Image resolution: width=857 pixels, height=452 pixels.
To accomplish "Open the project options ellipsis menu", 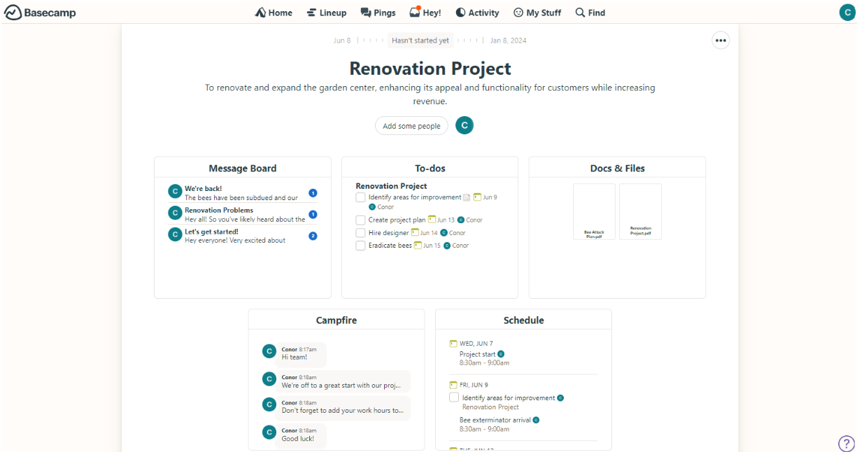I will [x=721, y=41].
